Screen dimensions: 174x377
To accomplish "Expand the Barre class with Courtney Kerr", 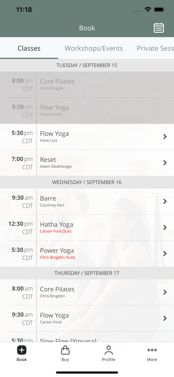I will coord(165,201).
